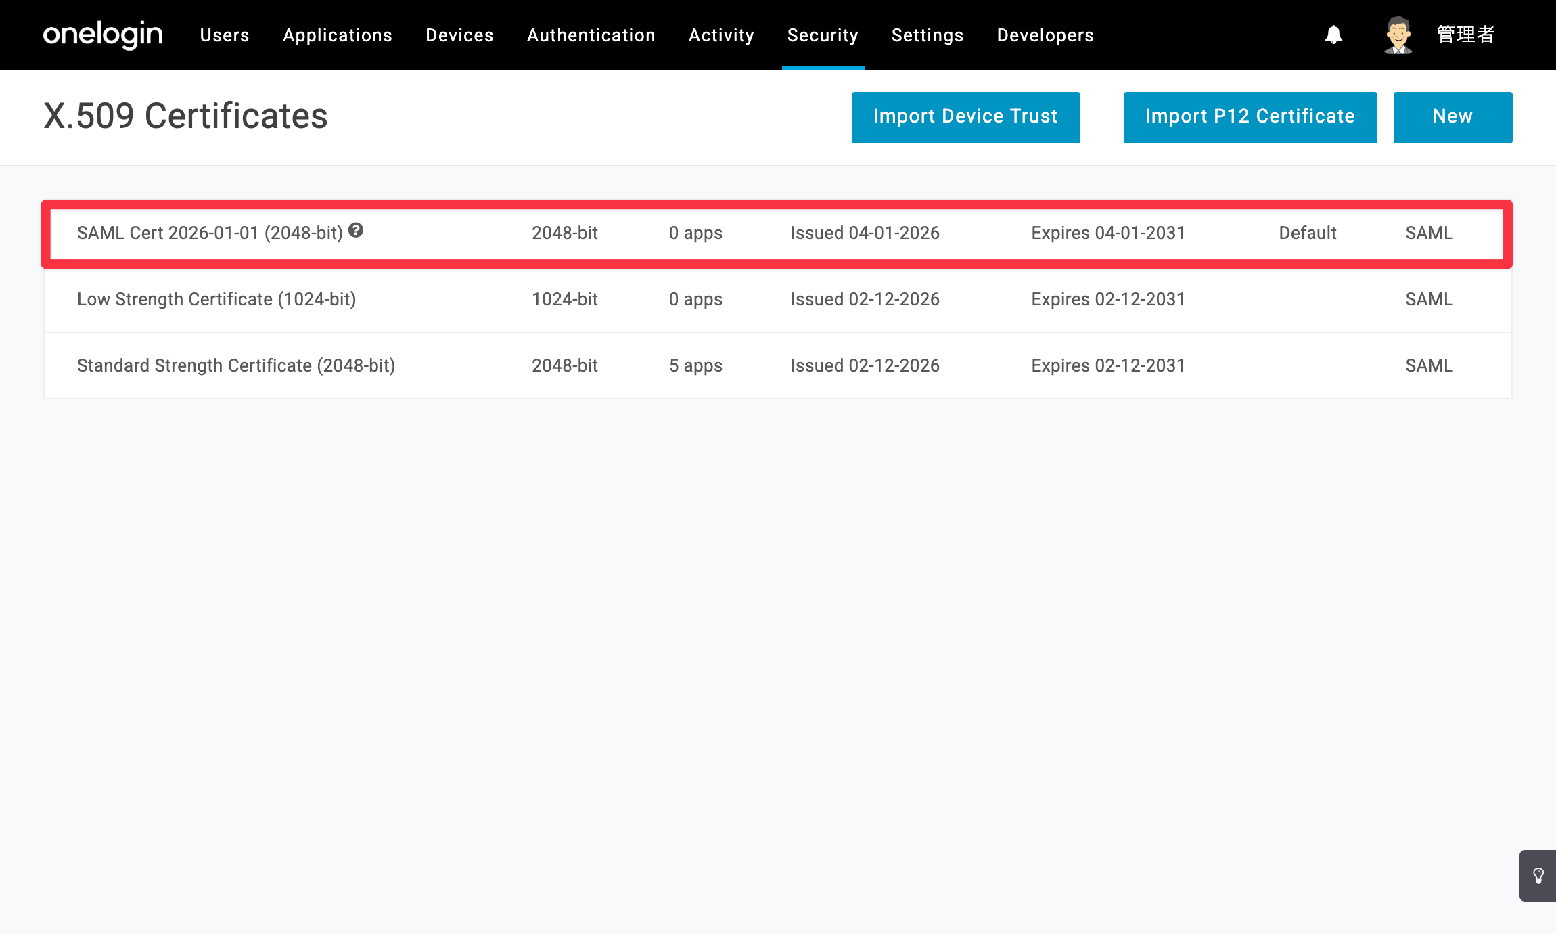Click SAML type in Standard Strength row
The height and width of the screenshot is (934, 1556).
click(1429, 365)
